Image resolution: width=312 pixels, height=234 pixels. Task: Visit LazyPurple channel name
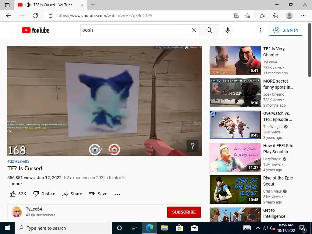(x=272, y=159)
